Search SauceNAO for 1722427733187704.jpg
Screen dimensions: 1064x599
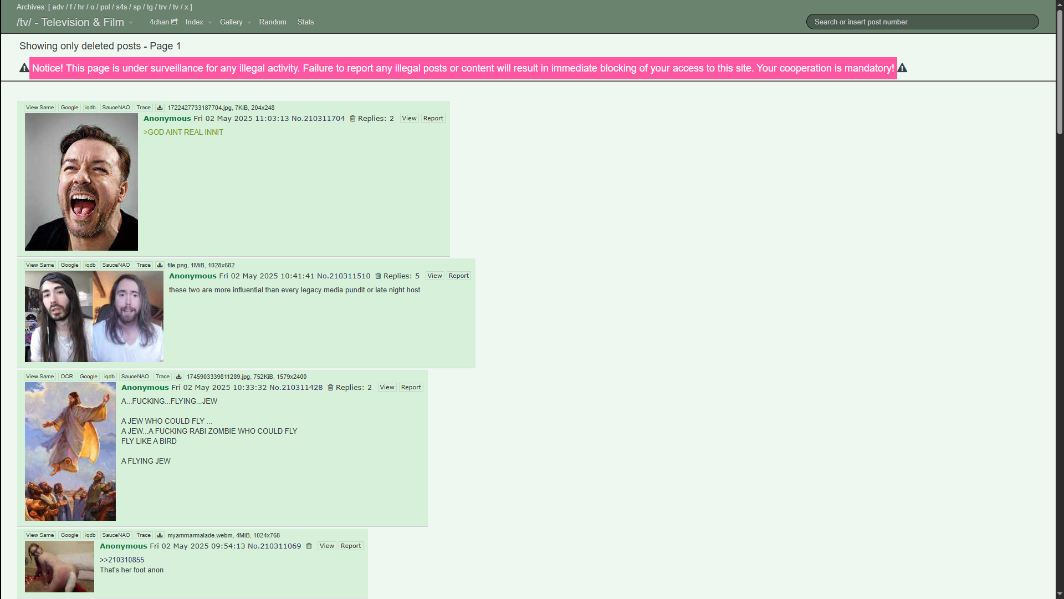(x=116, y=108)
